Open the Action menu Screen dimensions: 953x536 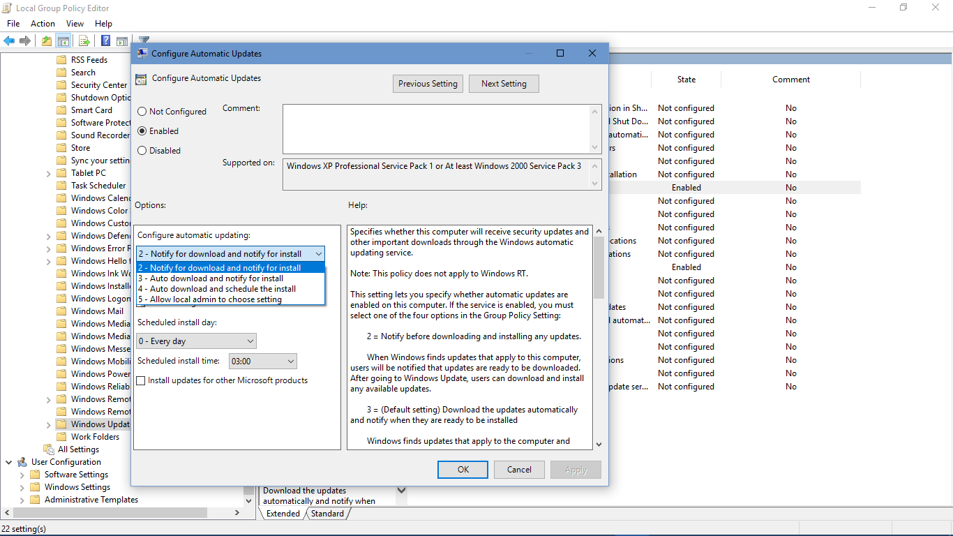click(x=43, y=24)
